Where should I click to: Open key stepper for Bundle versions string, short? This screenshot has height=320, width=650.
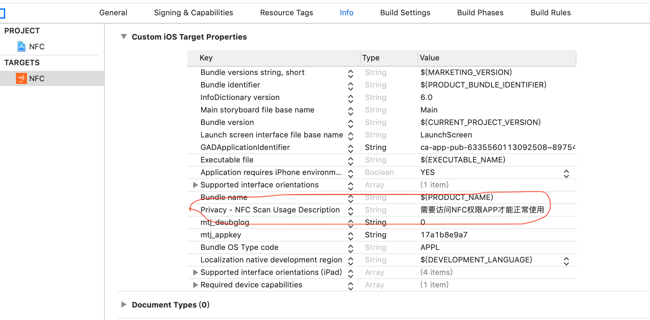coord(351,74)
